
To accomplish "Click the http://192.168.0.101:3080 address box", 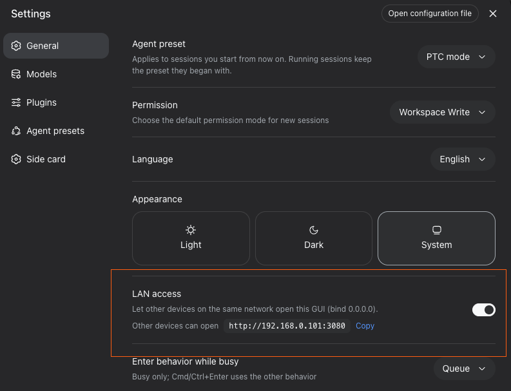I will pos(287,326).
